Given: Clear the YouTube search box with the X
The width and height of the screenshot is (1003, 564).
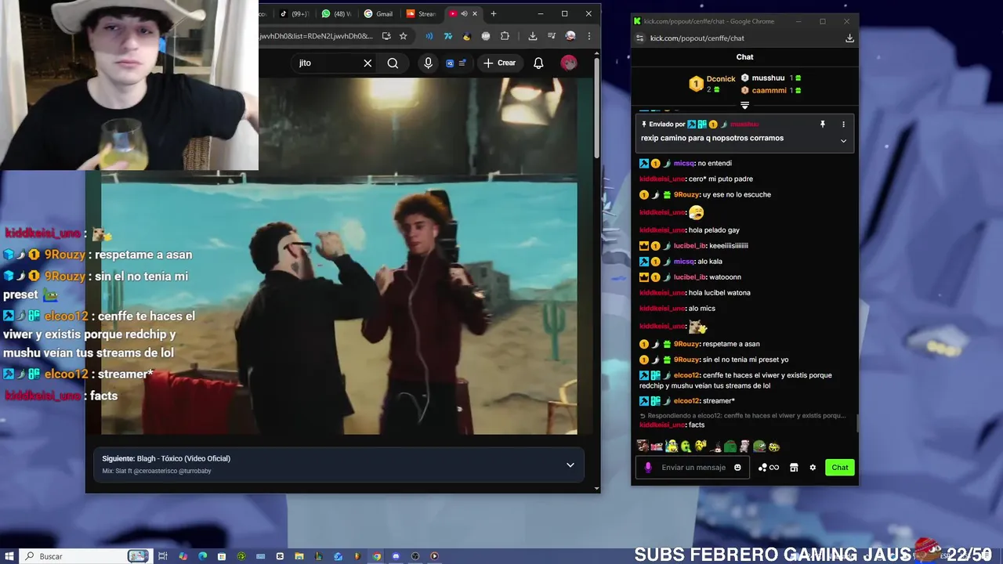Looking at the screenshot, I should [368, 63].
